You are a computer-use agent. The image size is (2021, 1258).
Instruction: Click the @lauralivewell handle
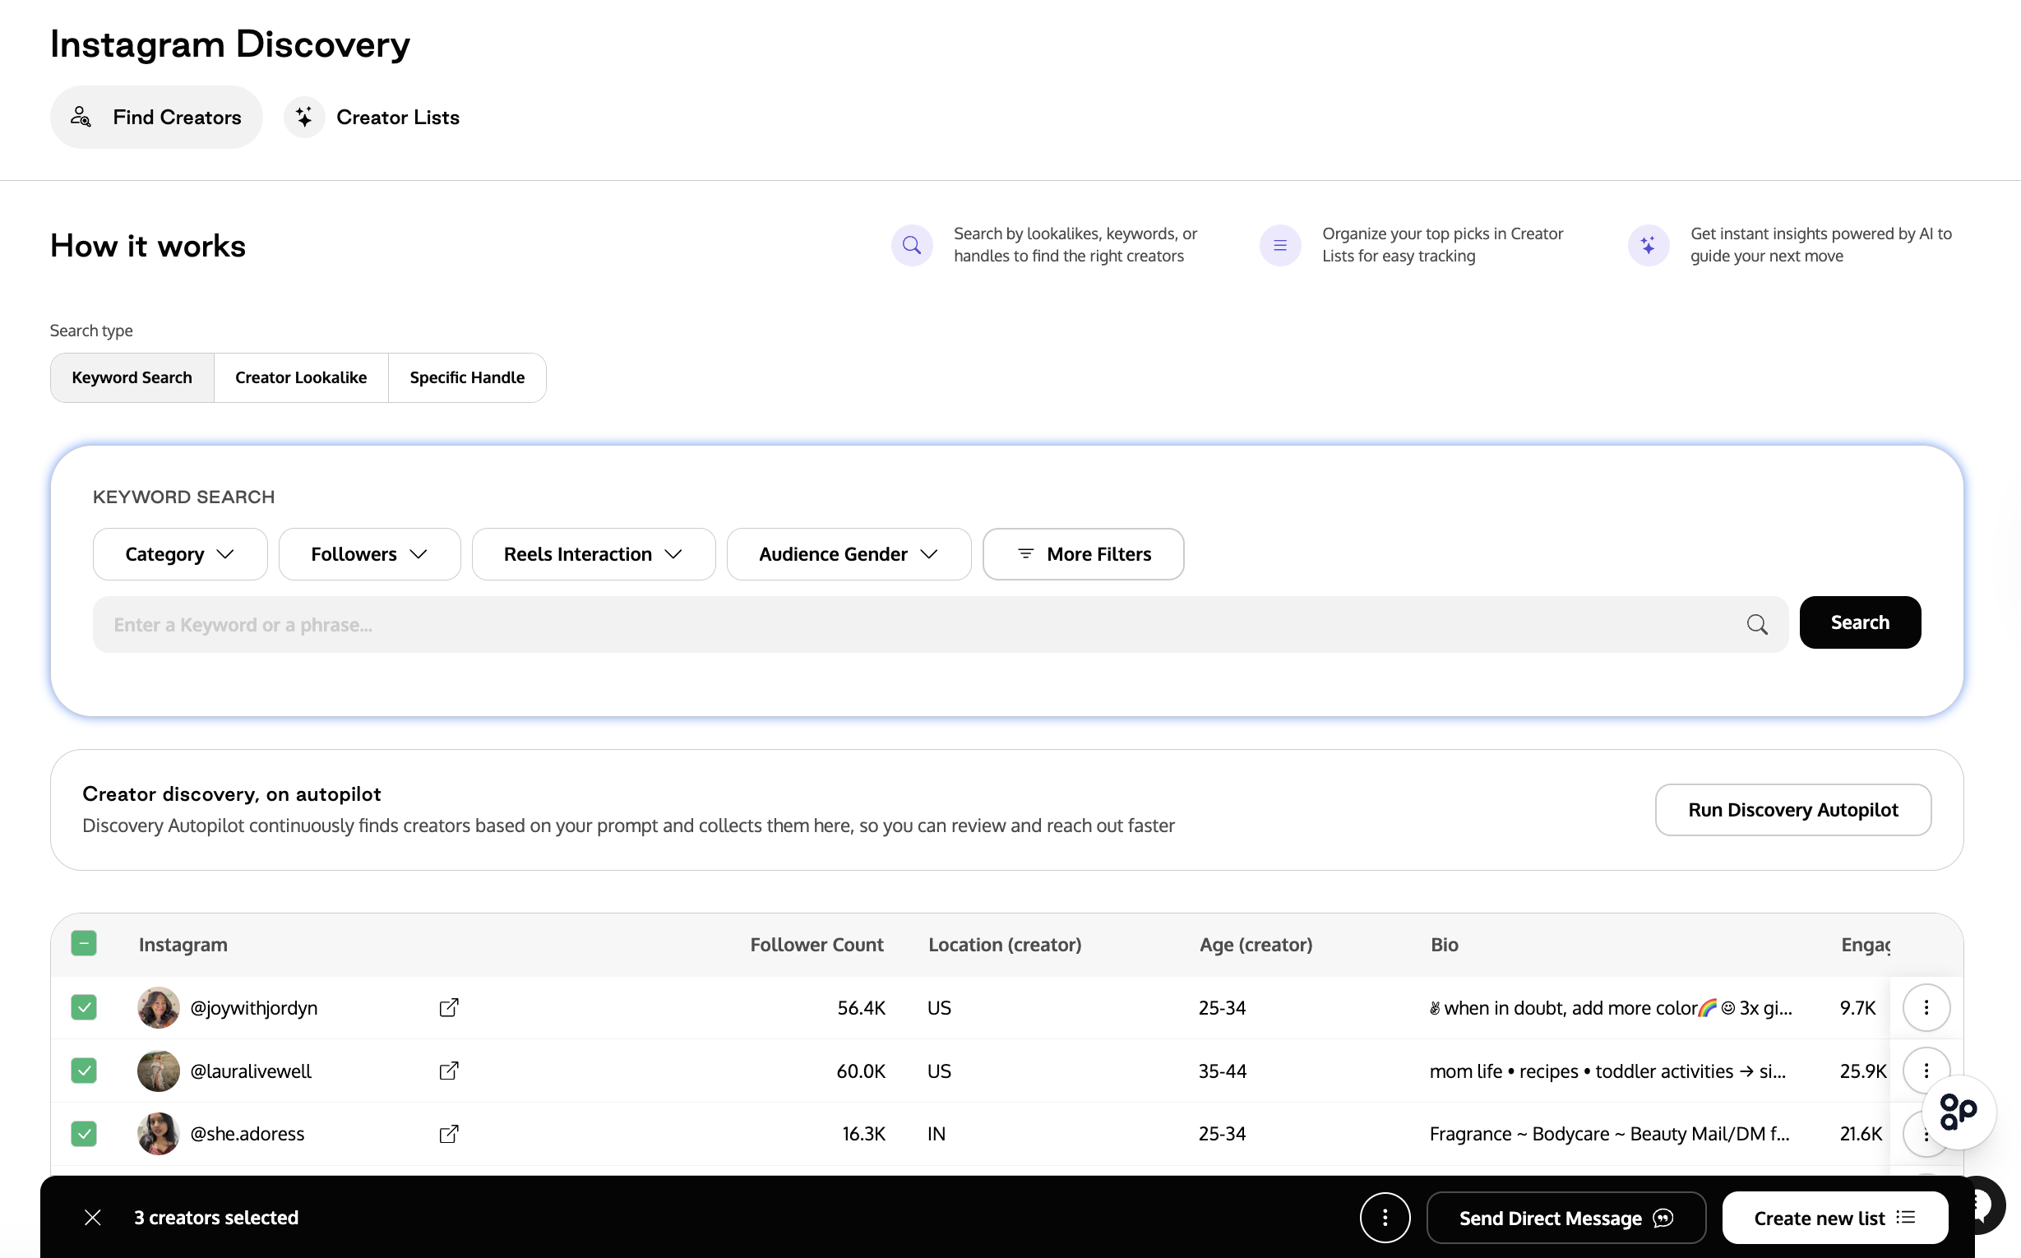pyautogui.click(x=252, y=1071)
